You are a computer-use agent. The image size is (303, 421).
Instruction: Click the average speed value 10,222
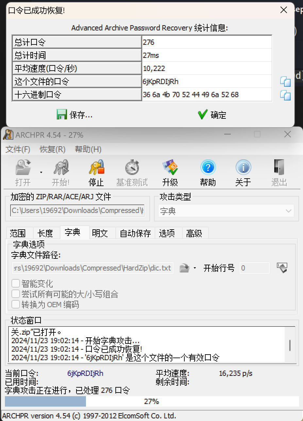[154, 68]
